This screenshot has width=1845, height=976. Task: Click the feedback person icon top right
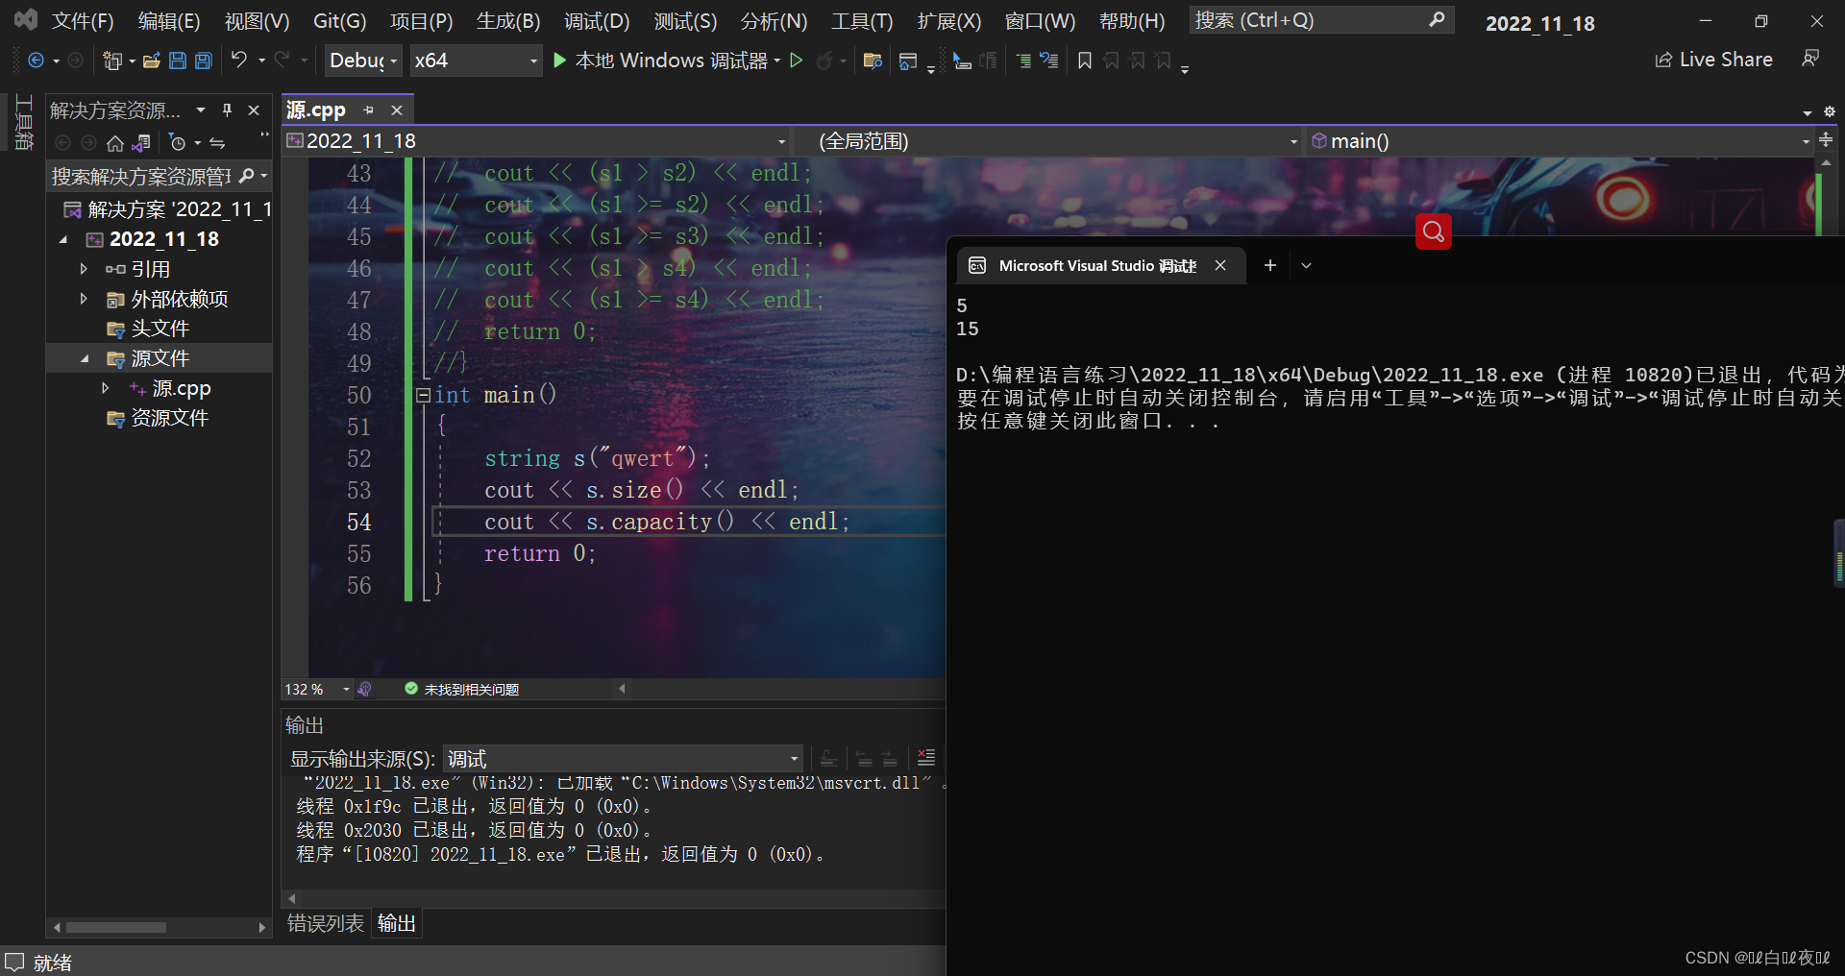point(1810,60)
